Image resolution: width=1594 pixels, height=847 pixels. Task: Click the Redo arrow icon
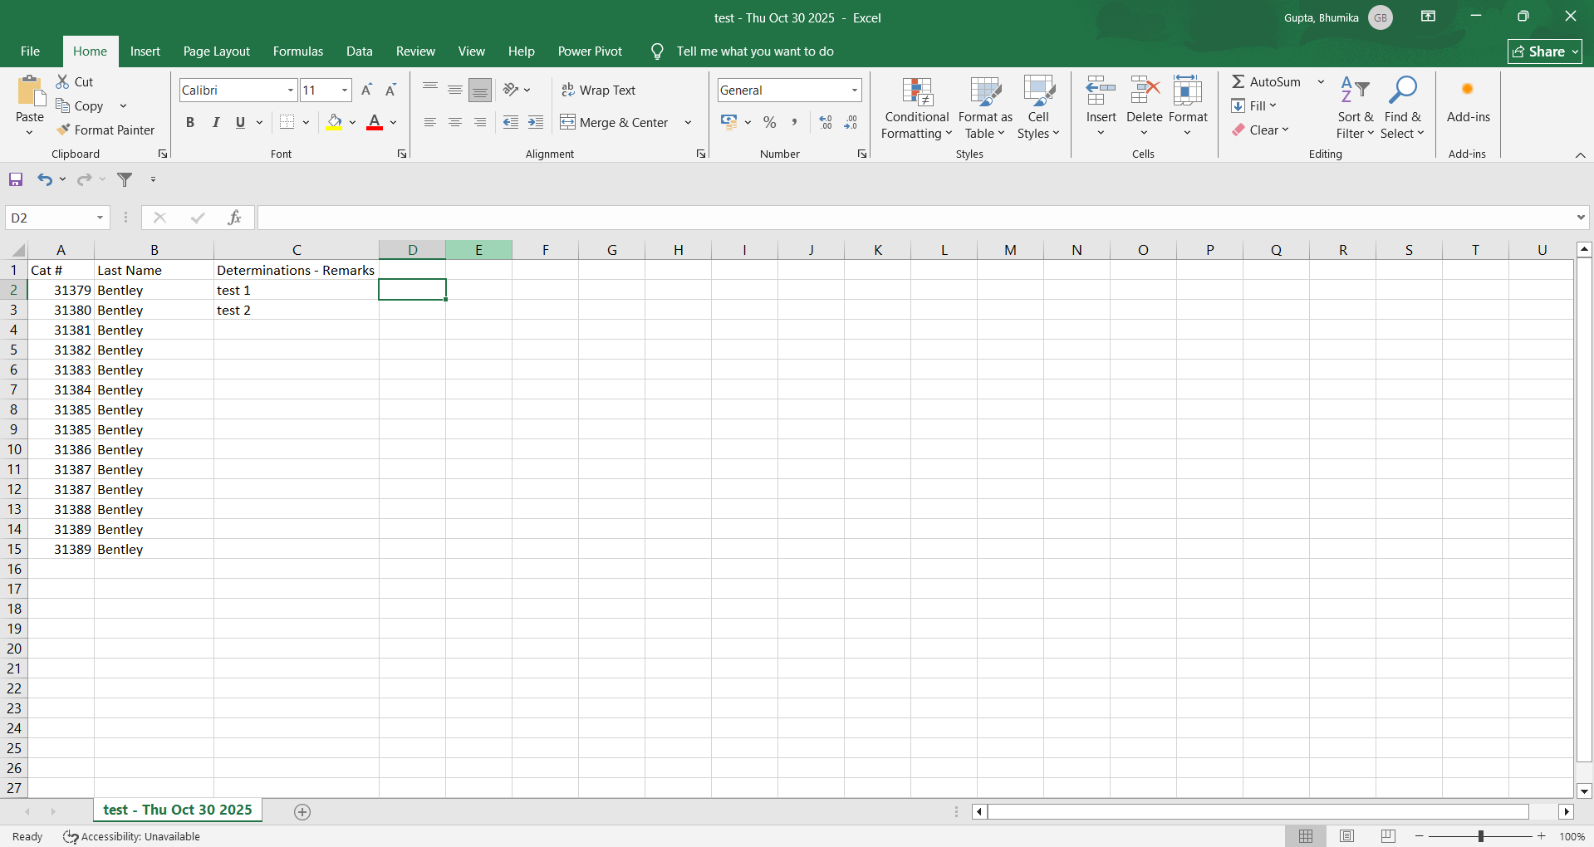tap(84, 179)
